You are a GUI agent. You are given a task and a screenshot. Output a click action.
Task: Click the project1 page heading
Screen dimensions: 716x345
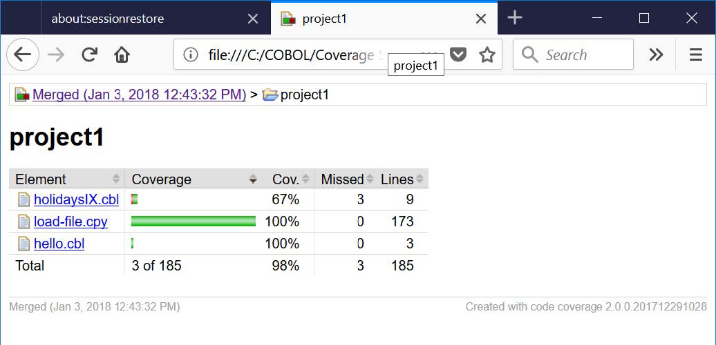[57, 137]
